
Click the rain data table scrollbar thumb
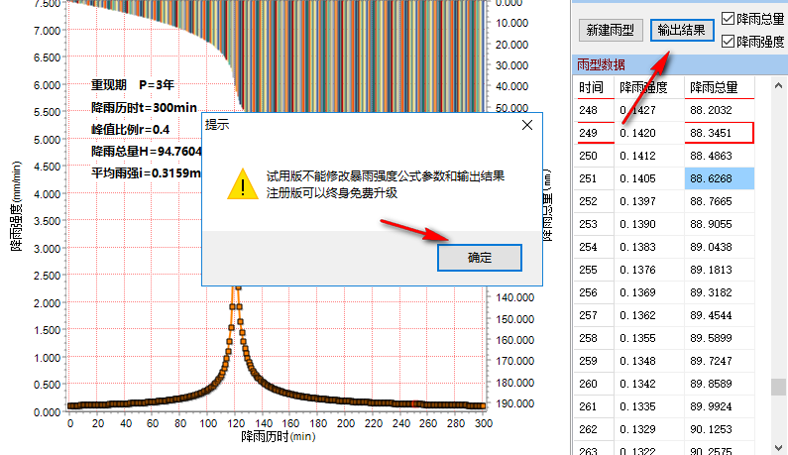(x=780, y=387)
